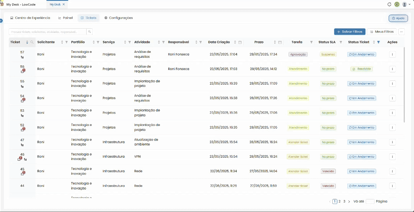Close the My Desk tab
Image resolution: width=414 pixels, height=212 pixels.
coord(64,5)
